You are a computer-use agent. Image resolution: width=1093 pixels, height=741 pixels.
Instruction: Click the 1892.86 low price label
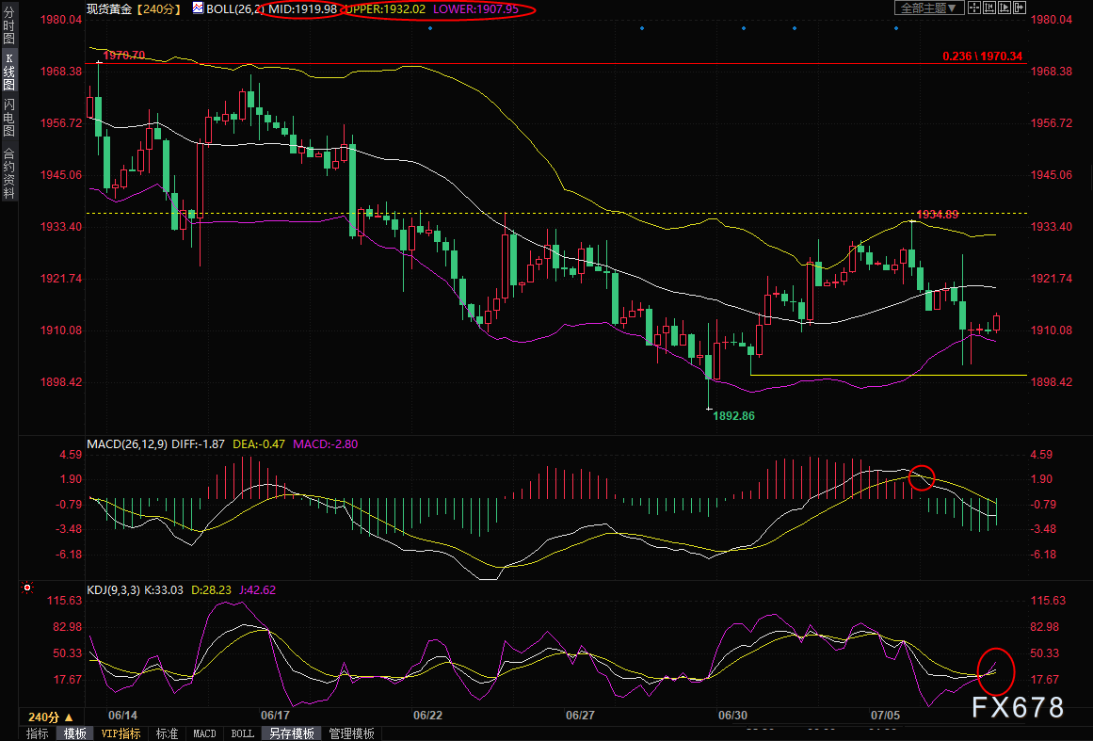coord(733,415)
